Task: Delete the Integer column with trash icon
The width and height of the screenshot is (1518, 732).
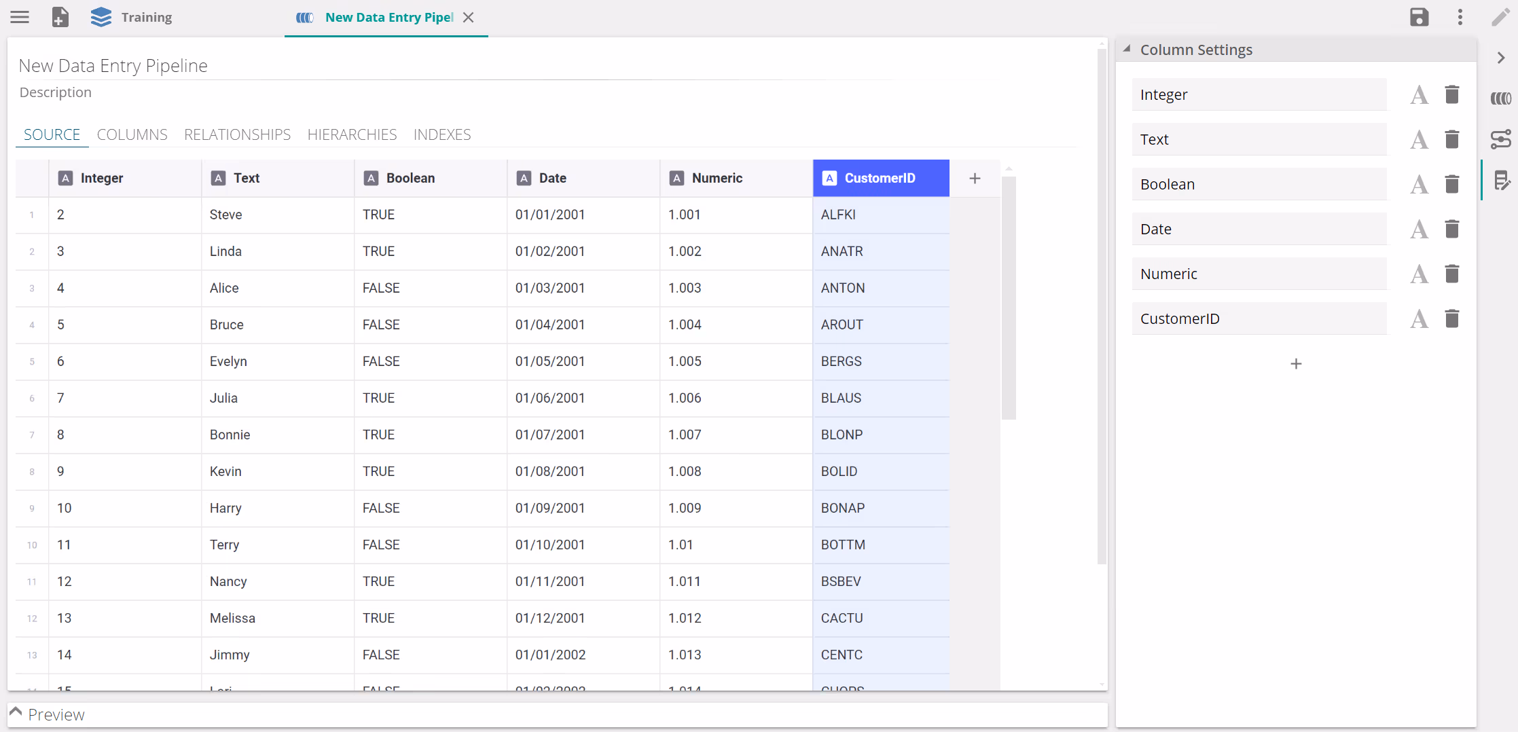Action: [x=1452, y=94]
